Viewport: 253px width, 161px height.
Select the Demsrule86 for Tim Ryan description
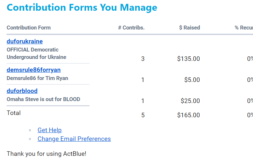point(37,78)
